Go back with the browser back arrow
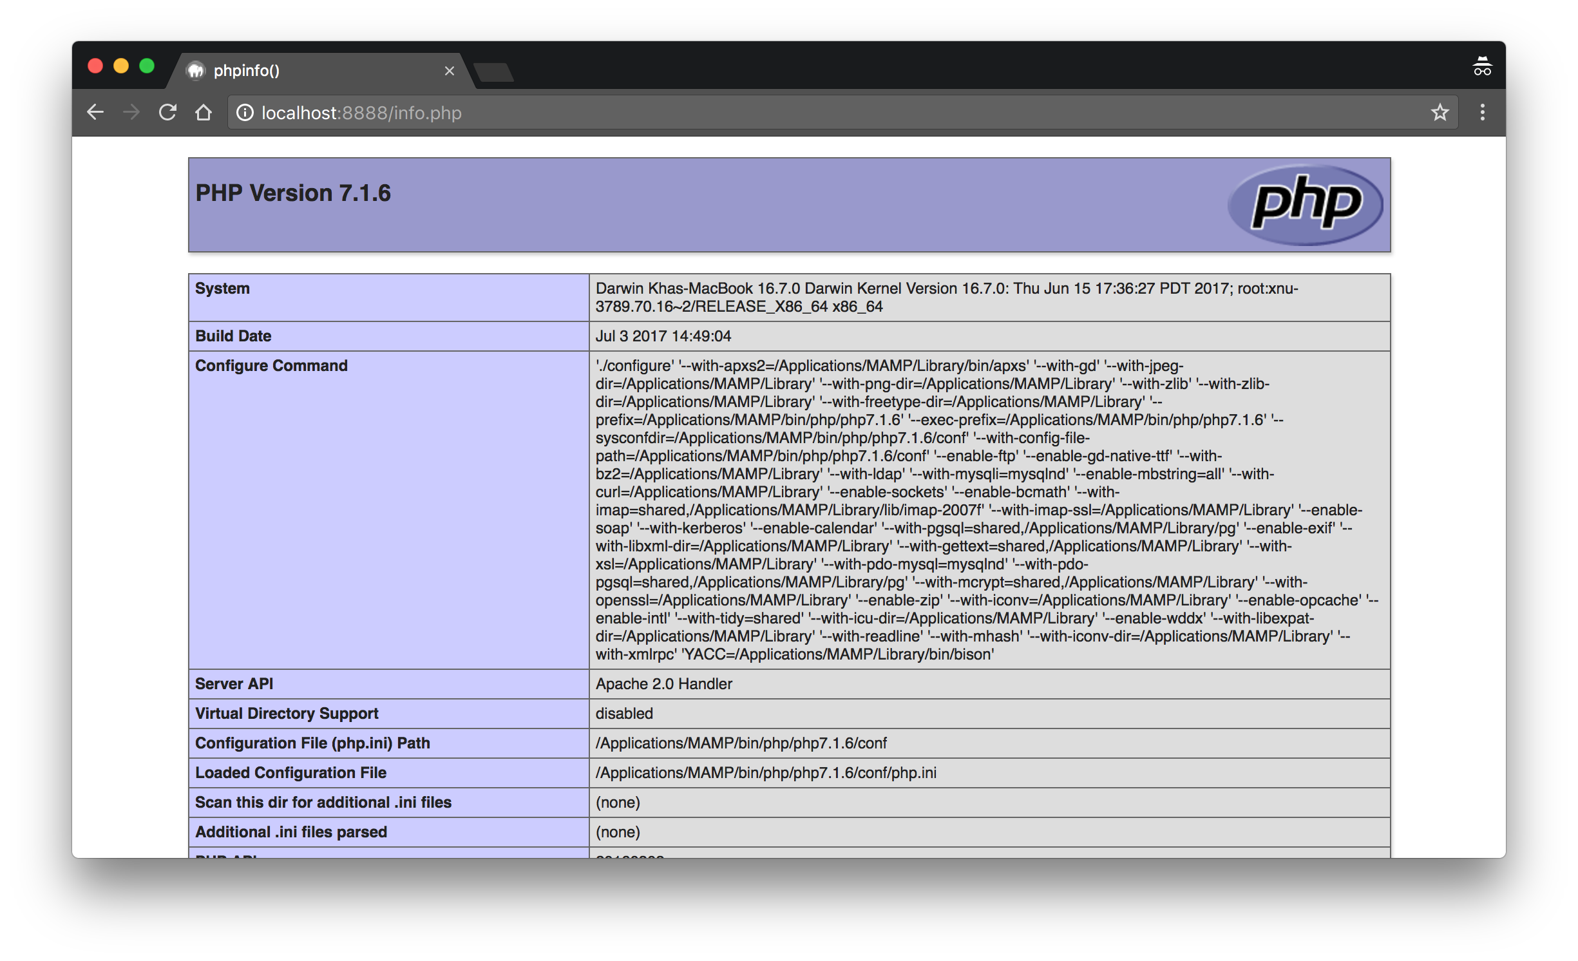Image resolution: width=1578 pixels, height=961 pixels. point(95,112)
